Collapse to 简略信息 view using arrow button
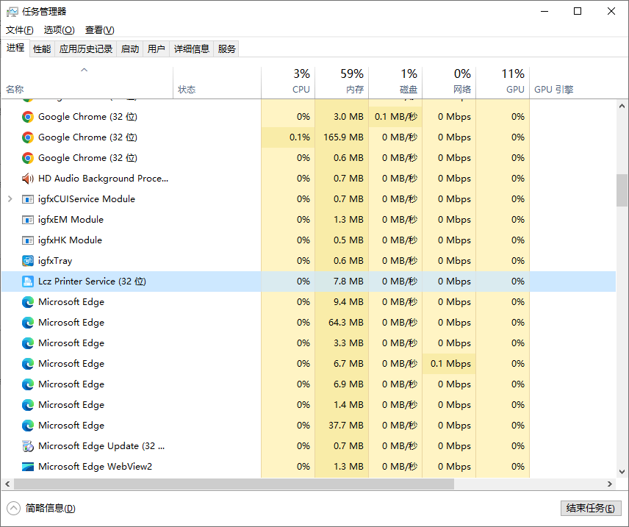 13,508
